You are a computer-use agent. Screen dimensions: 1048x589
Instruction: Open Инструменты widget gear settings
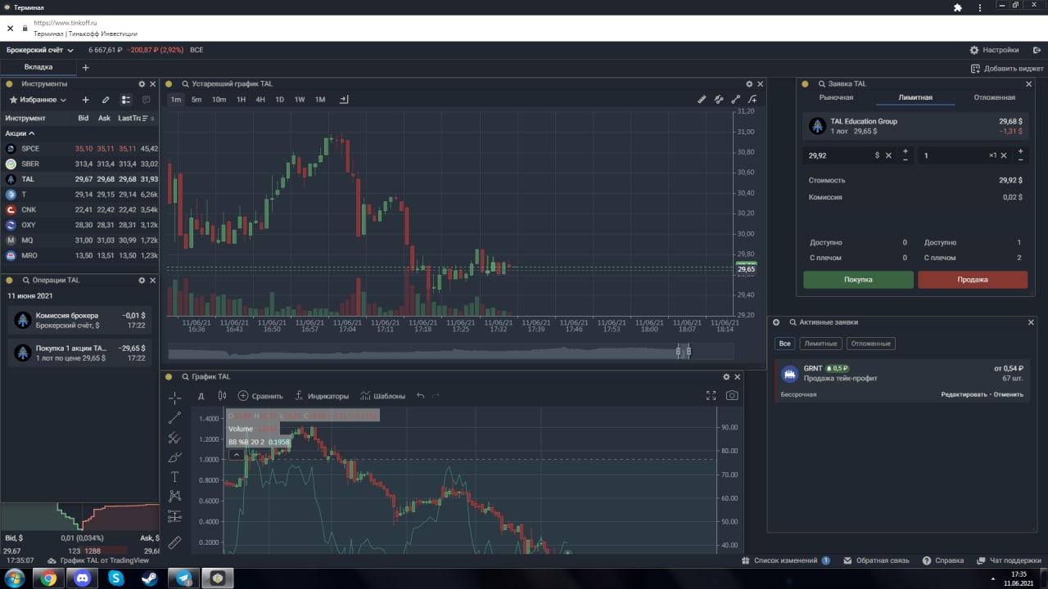(x=142, y=84)
